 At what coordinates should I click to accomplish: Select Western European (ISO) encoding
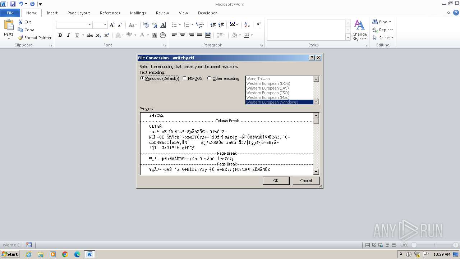coord(268,93)
